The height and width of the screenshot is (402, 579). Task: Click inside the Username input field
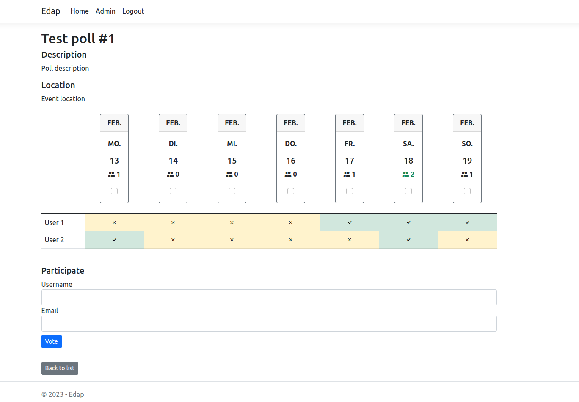click(269, 297)
